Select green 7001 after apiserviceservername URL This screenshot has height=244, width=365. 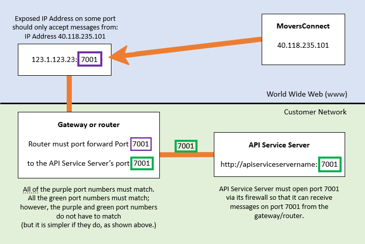[330, 165]
